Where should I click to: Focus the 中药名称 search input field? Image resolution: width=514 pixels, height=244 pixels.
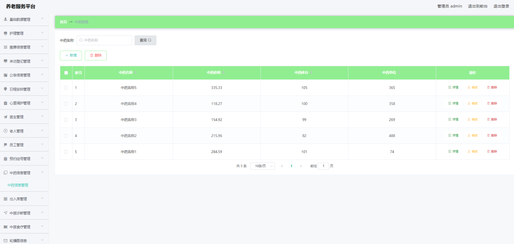pos(104,40)
